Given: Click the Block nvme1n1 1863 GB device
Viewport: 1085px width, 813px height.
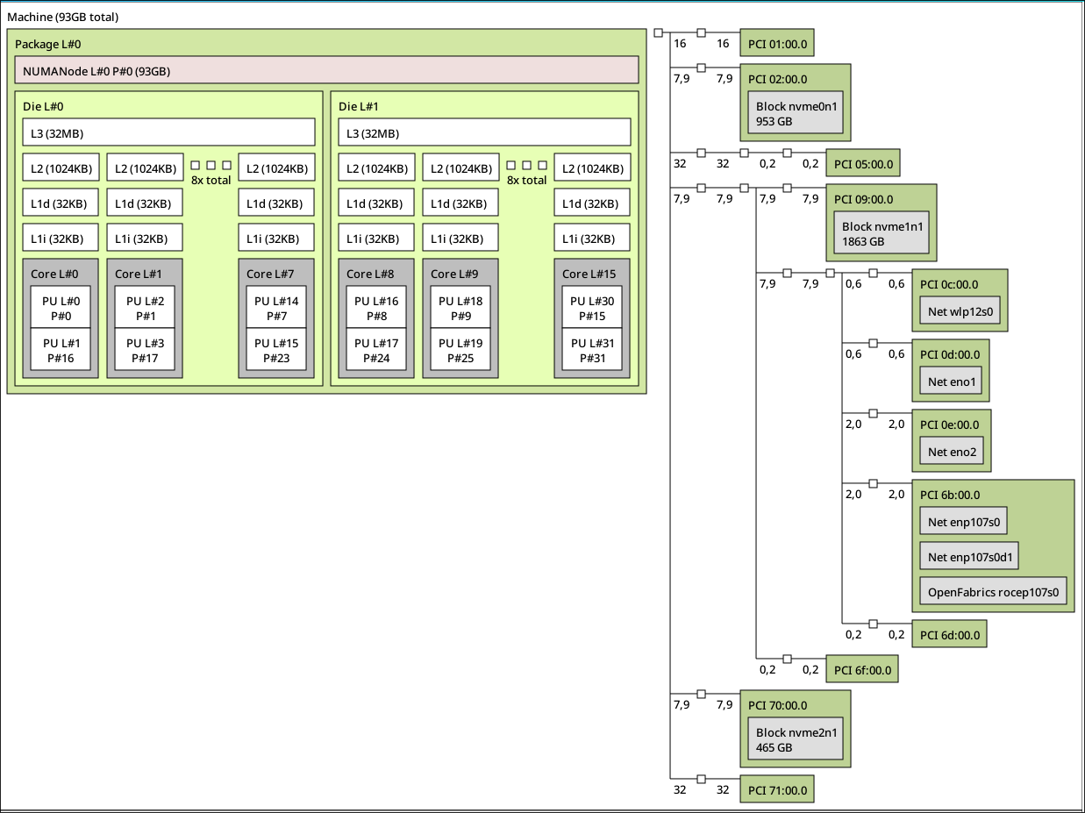Looking at the screenshot, I should (882, 233).
